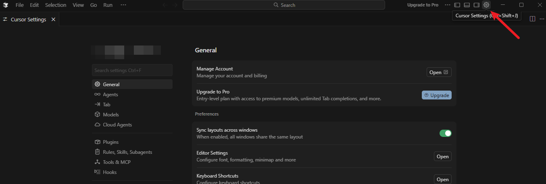Click the General heading text
Screen dimensions: 546x184
pyautogui.click(x=206, y=50)
